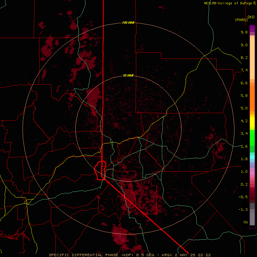Pick the purple segment of the color bar
The height and width of the screenshot is (257, 257).
tap(252, 29)
